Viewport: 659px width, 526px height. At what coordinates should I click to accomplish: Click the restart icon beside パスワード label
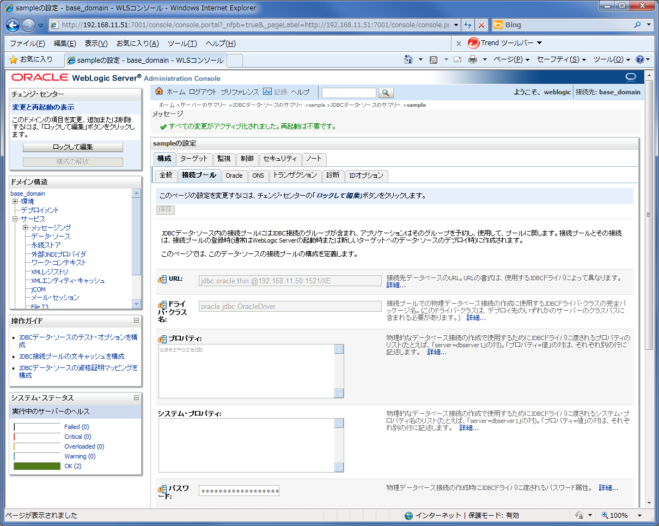pos(162,489)
